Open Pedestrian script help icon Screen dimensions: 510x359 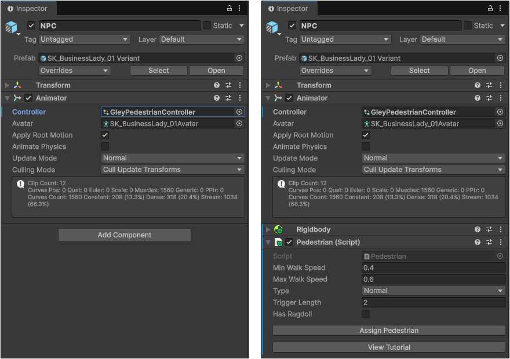(x=478, y=242)
